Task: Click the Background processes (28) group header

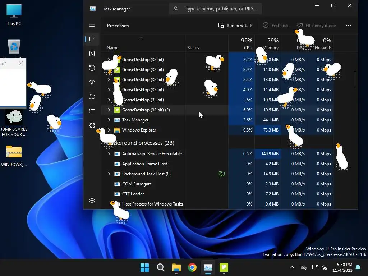Action: (x=141, y=143)
